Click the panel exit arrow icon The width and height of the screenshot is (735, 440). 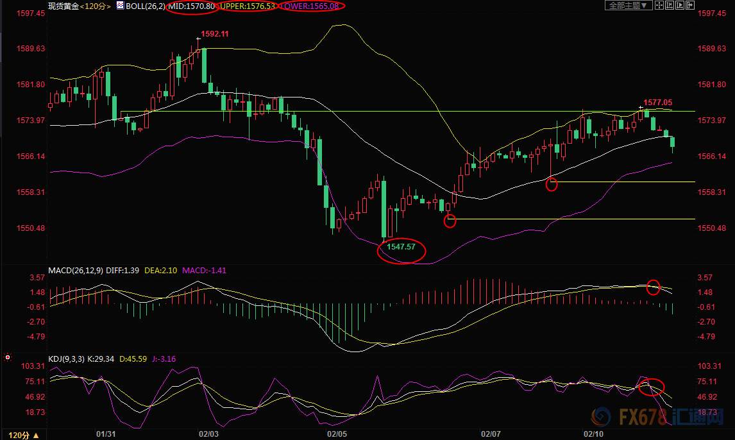tap(690, 5)
